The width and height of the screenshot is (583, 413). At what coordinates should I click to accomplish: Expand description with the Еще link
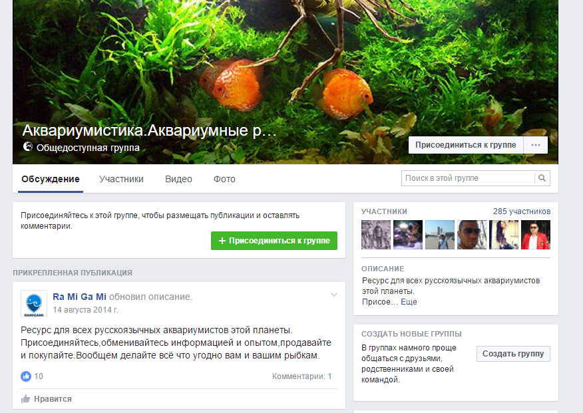point(409,302)
